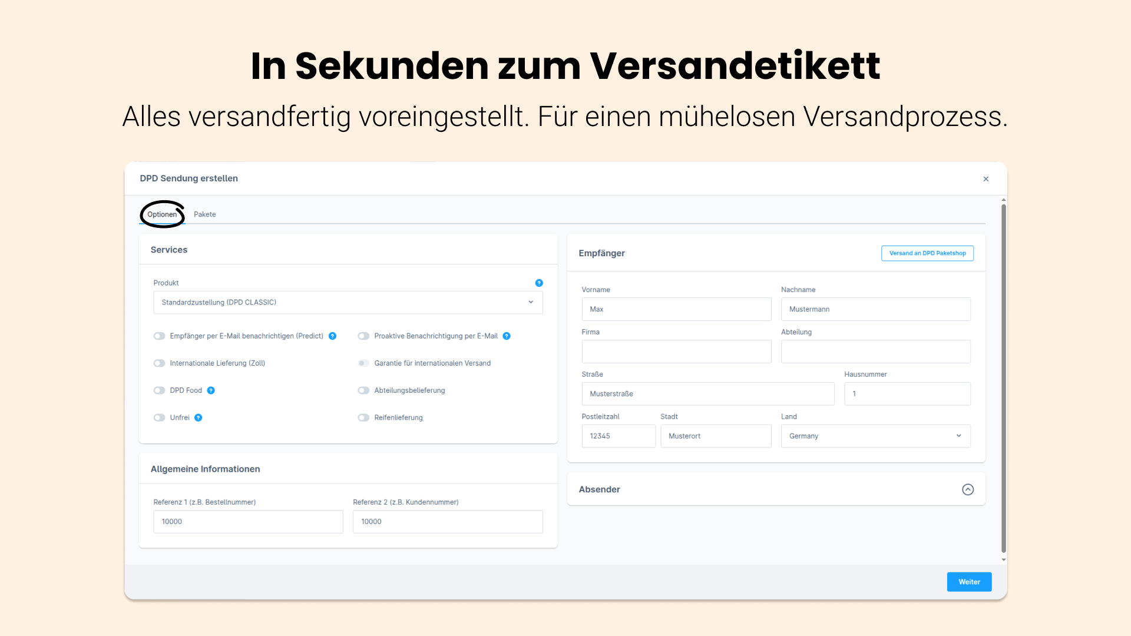Enable Reifenlieferung toggle
The width and height of the screenshot is (1131, 636).
pos(363,418)
